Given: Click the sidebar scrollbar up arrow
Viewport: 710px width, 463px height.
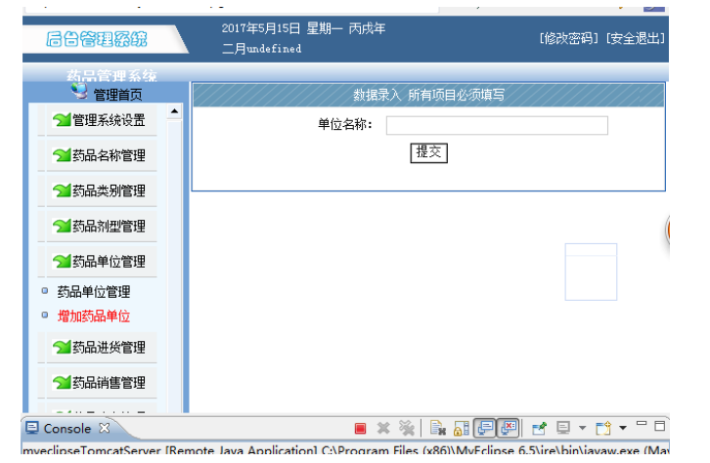Looking at the screenshot, I should (174, 111).
